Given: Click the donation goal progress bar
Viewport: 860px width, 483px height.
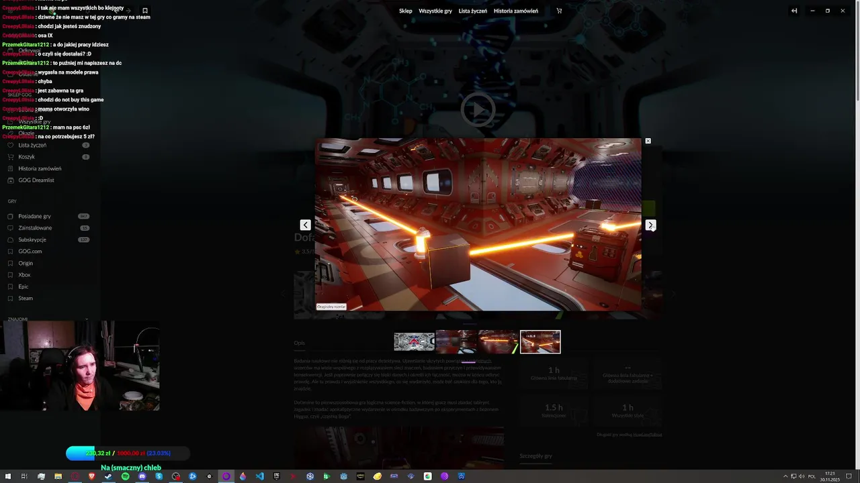Looking at the screenshot, I should tap(128, 453).
